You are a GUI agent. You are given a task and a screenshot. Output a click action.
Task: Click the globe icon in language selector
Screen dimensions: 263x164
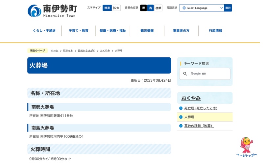[184, 8]
